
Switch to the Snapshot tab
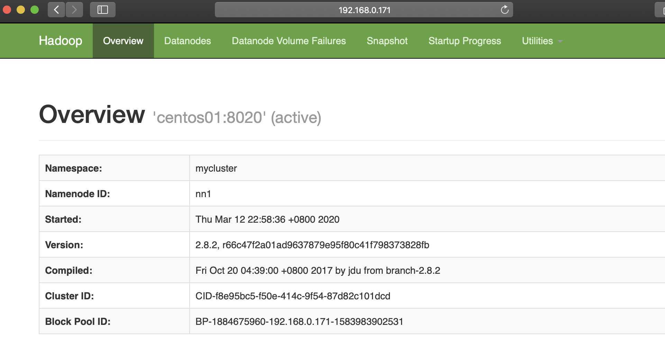pos(387,41)
